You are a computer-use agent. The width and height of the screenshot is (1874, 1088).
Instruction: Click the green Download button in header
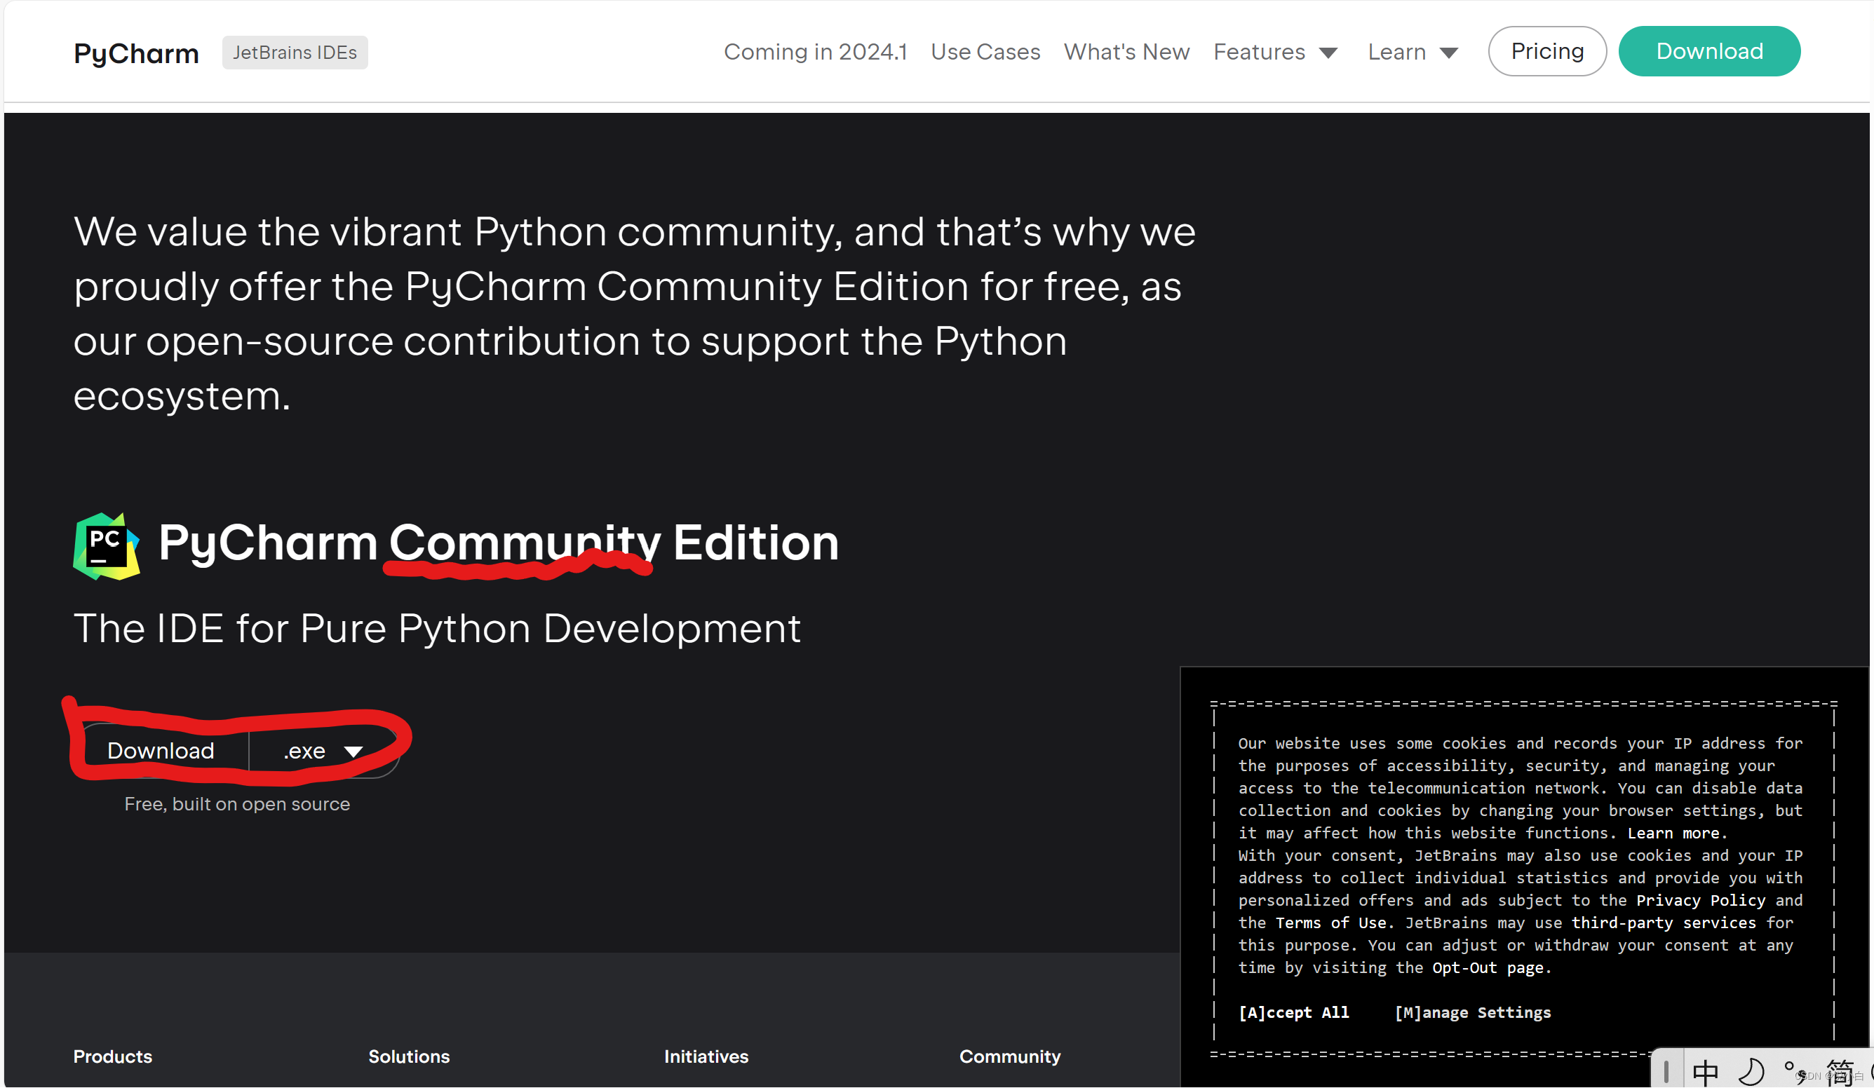(1709, 51)
